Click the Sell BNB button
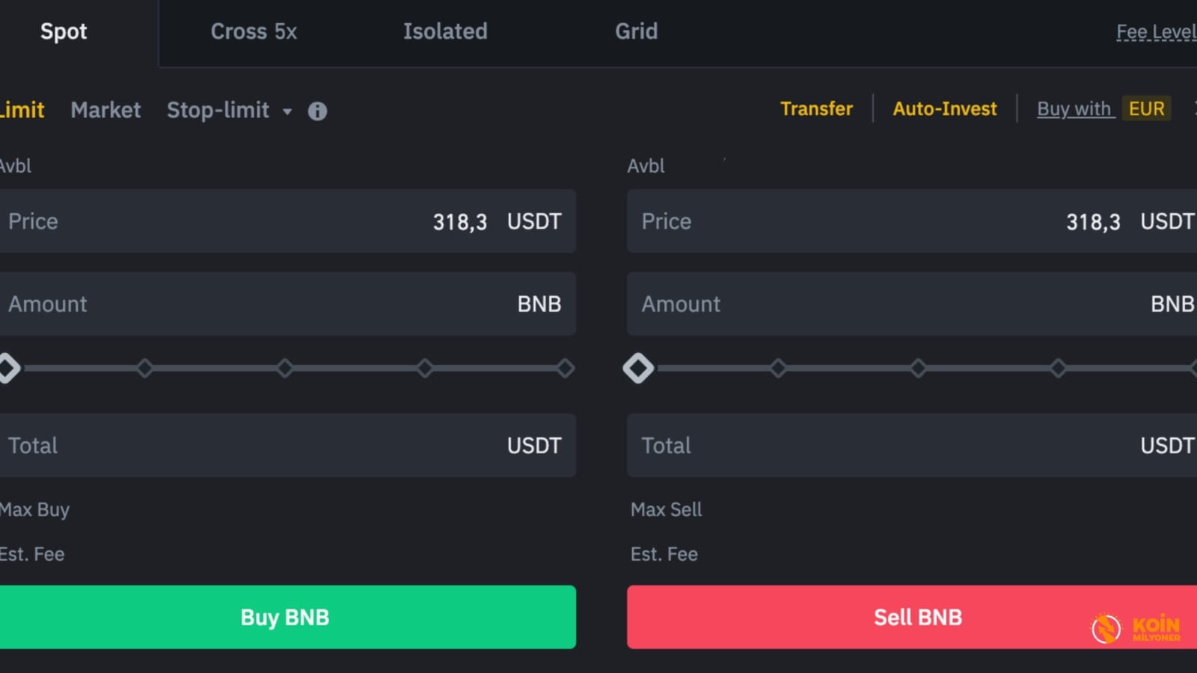The width and height of the screenshot is (1197, 673). point(916,617)
